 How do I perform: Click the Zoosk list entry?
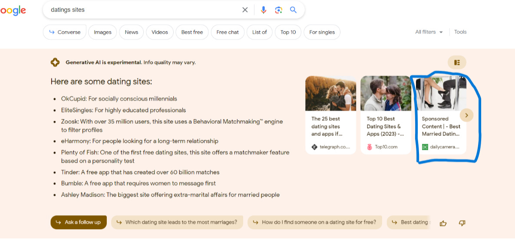click(172, 126)
